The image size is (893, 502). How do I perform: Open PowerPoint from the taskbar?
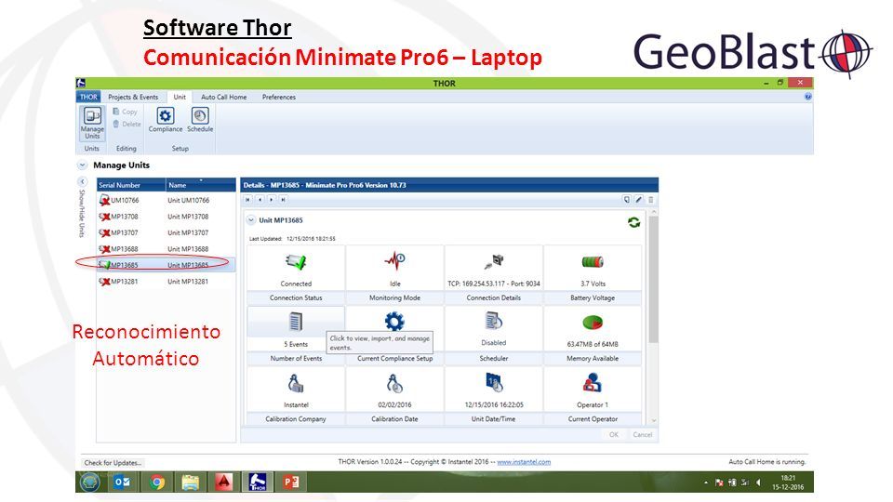(x=291, y=482)
